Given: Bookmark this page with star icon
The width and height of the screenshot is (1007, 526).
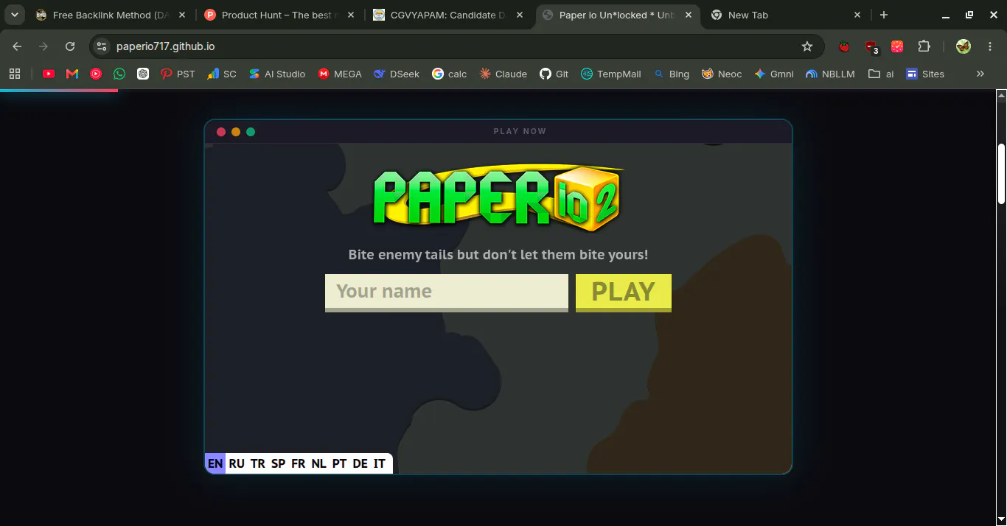Looking at the screenshot, I should coord(807,46).
